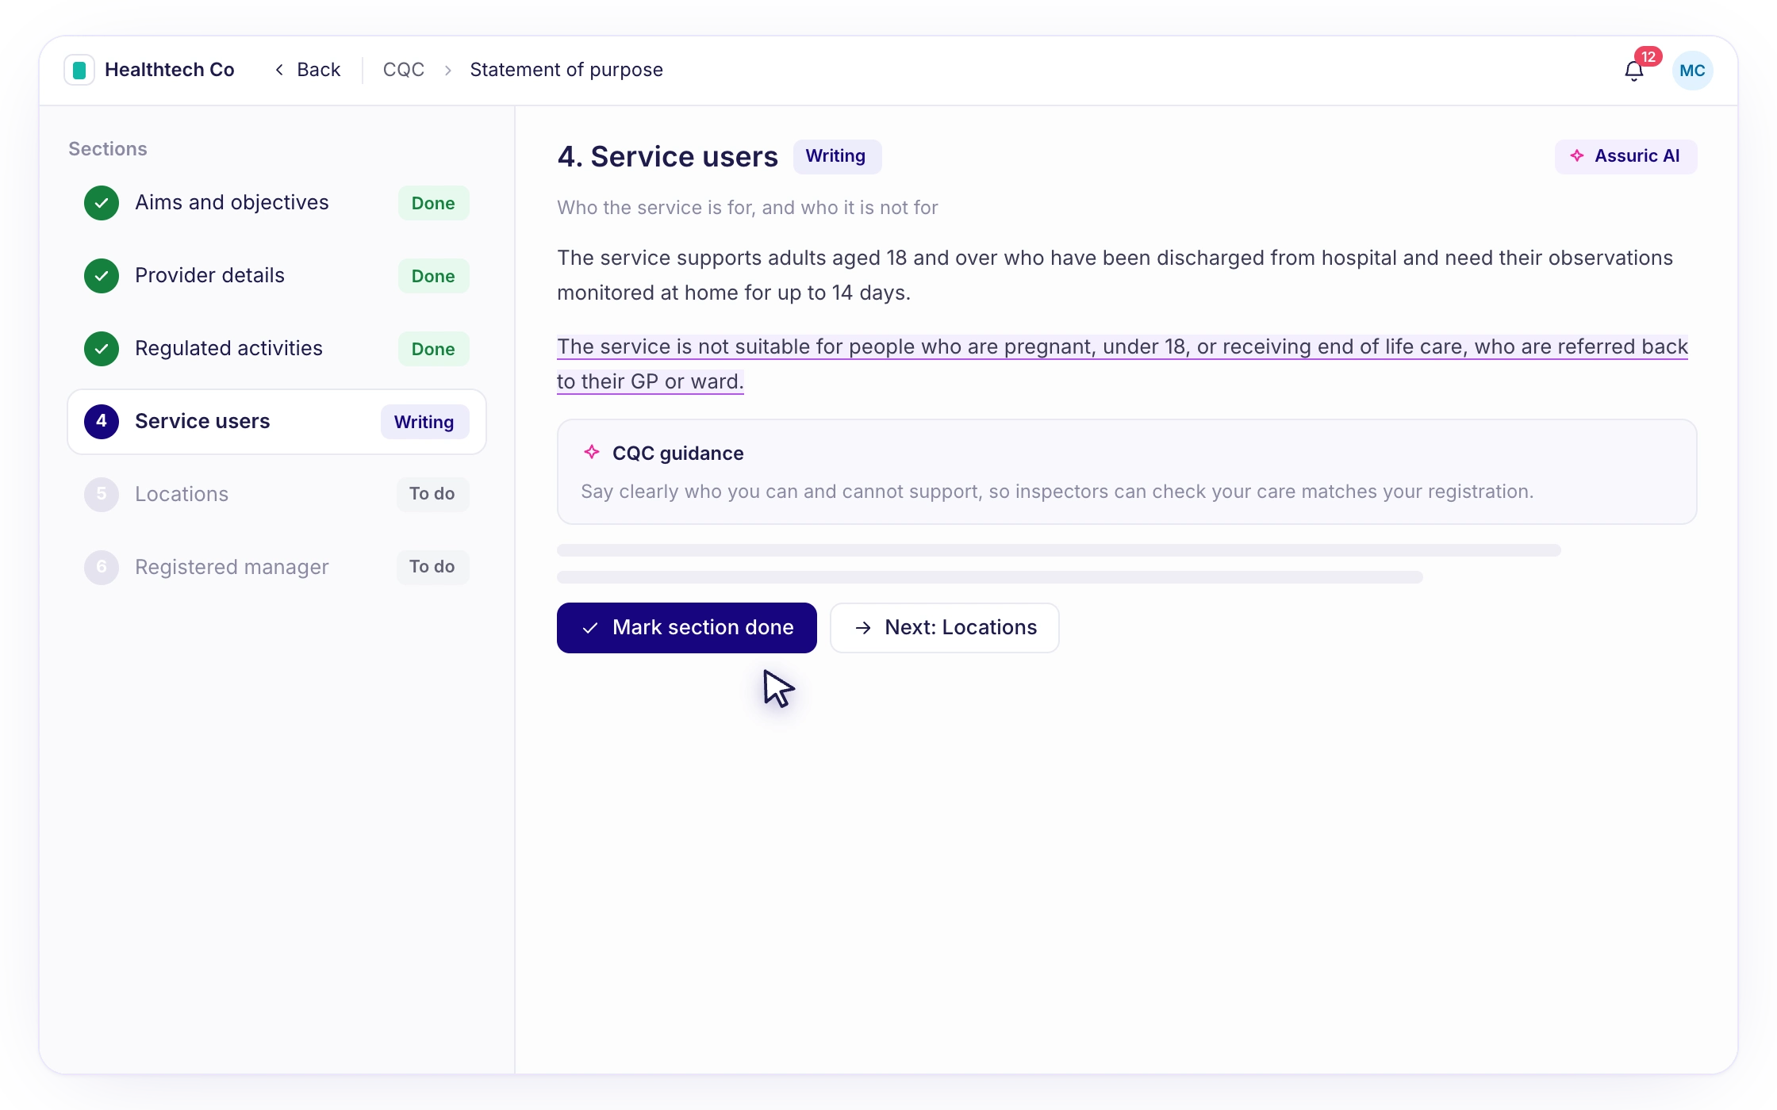Open the notifications bell icon
The width and height of the screenshot is (1777, 1110).
point(1633,71)
